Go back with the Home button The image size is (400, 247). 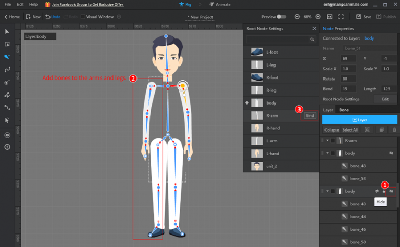12,17
